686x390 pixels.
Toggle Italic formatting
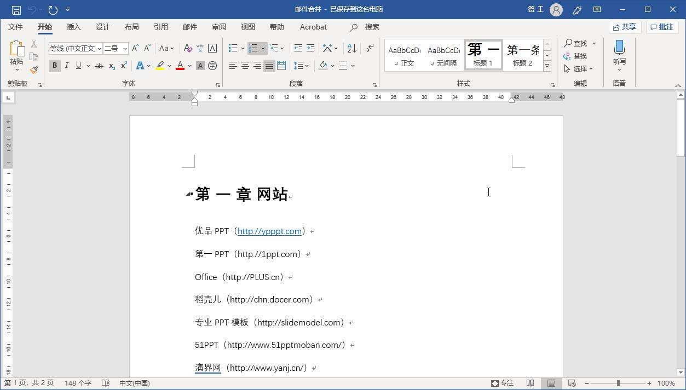pyautogui.click(x=67, y=66)
